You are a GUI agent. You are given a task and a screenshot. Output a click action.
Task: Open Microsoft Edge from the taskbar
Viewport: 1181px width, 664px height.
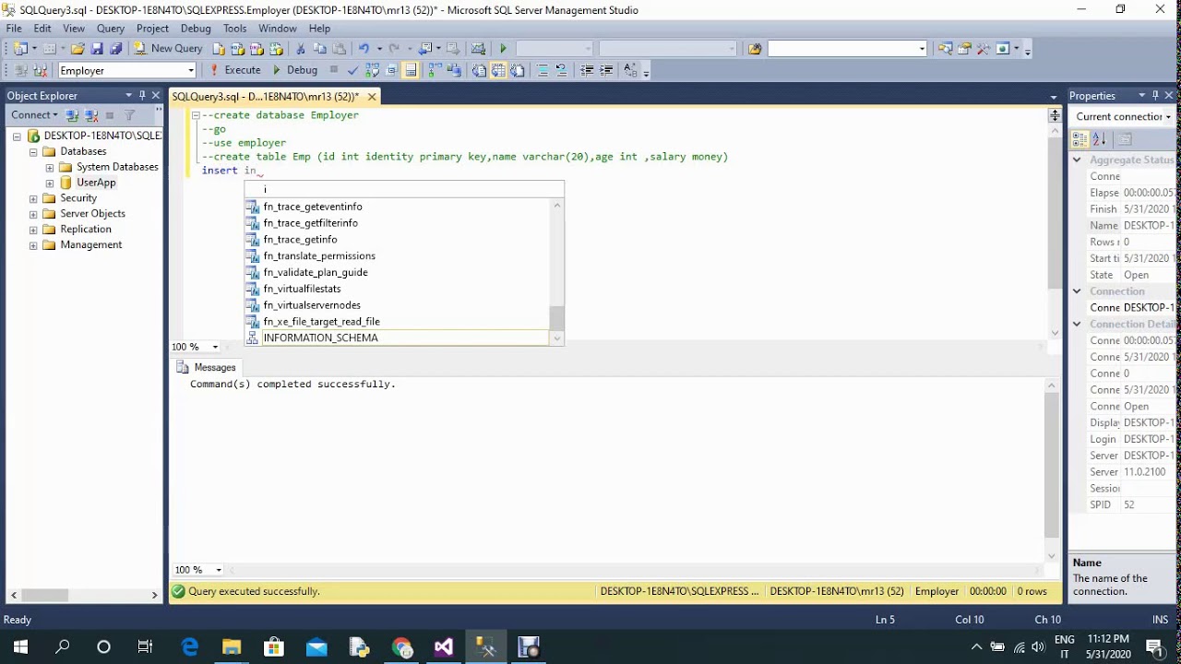[189, 646]
